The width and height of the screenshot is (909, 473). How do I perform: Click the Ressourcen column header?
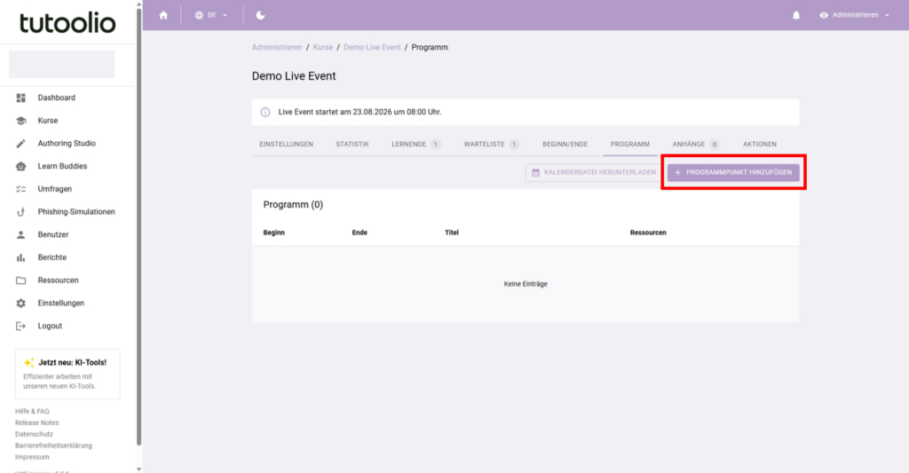pos(648,233)
